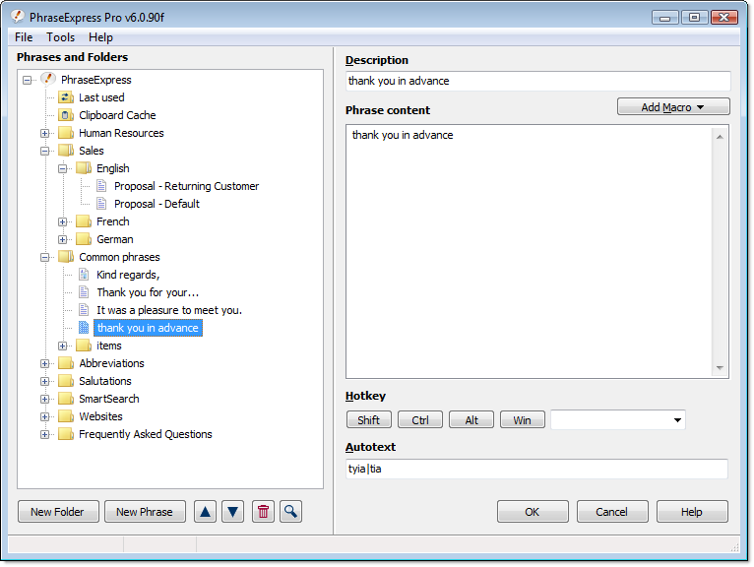
Task: Click the Abbreviations folder icon
Action: pyautogui.click(x=65, y=362)
